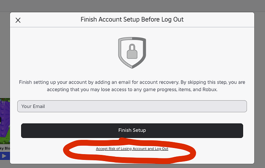Click the account recovery description paragraph
Screen dimensions: 265x168
click(x=132, y=86)
